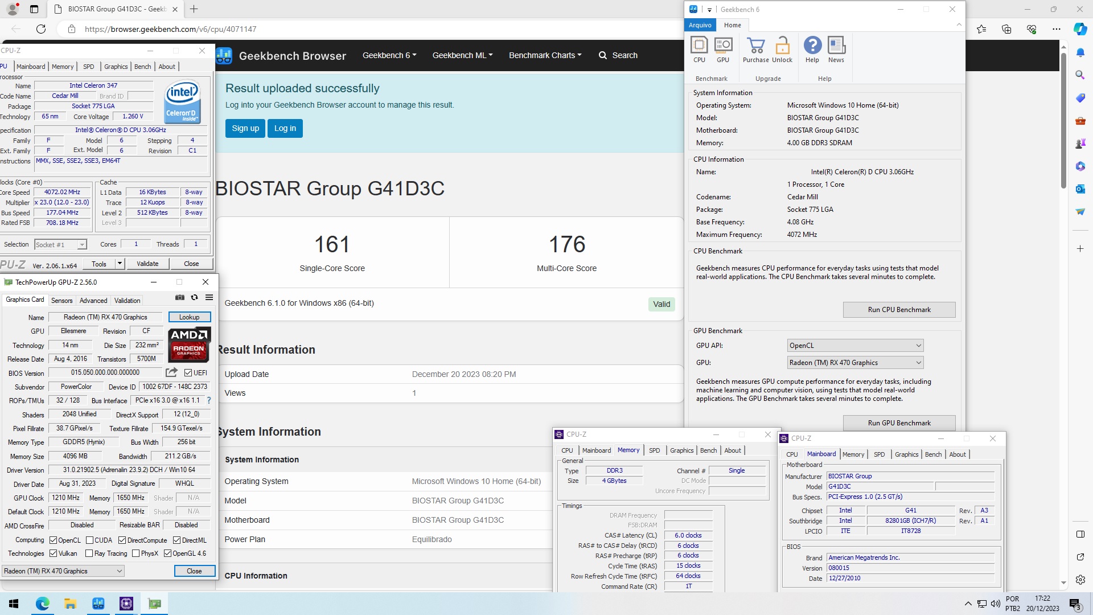1093x615 pixels.
Task: Click the BIOS export share icon in GPU-Z
Action: (x=171, y=372)
